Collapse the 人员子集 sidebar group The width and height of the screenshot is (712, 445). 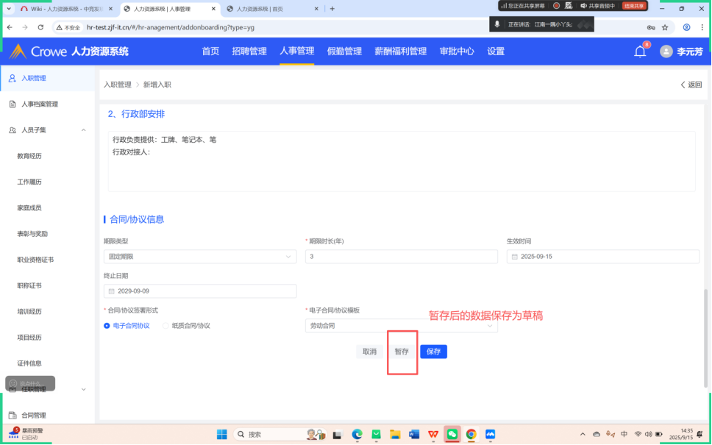tap(83, 130)
